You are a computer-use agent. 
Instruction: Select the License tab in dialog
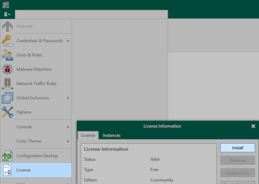pyautogui.click(x=88, y=135)
